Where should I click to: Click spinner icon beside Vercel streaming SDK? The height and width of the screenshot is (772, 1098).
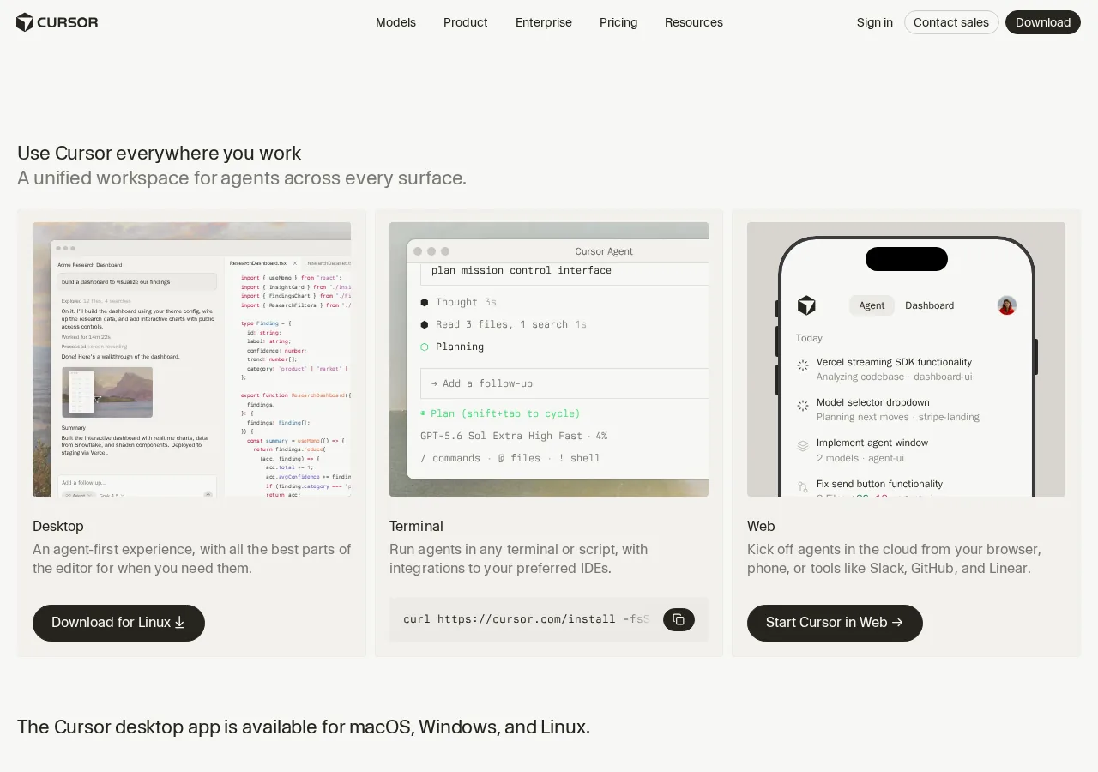coord(803,365)
